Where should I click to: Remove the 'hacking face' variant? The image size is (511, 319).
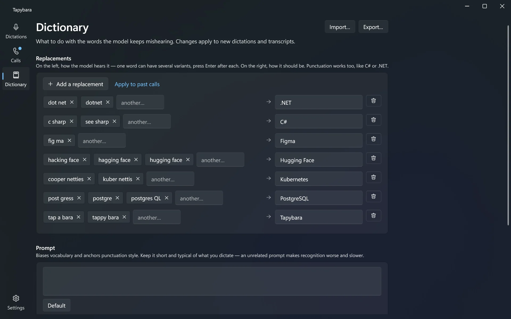(85, 159)
